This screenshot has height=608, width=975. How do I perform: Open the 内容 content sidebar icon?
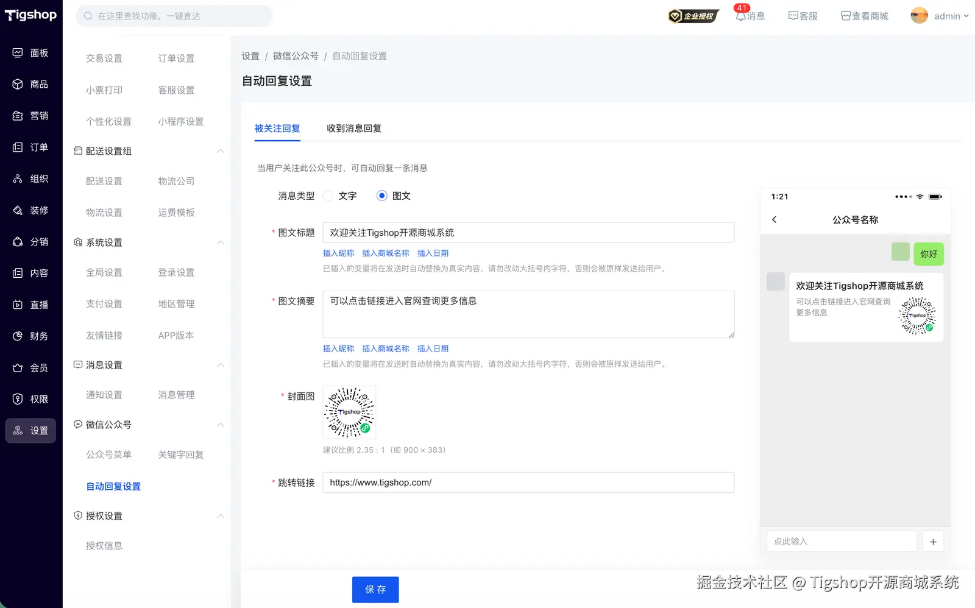[18, 273]
